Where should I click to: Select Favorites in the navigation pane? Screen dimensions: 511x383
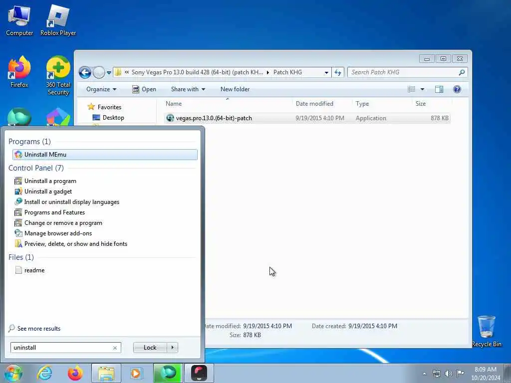click(x=105, y=107)
